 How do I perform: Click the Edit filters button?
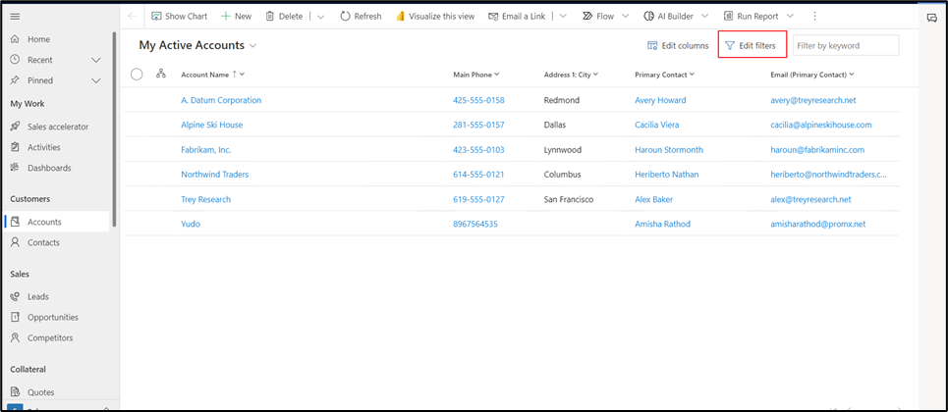coord(751,46)
